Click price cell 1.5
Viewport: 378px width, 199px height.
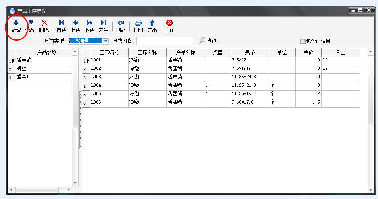pos(308,102)
